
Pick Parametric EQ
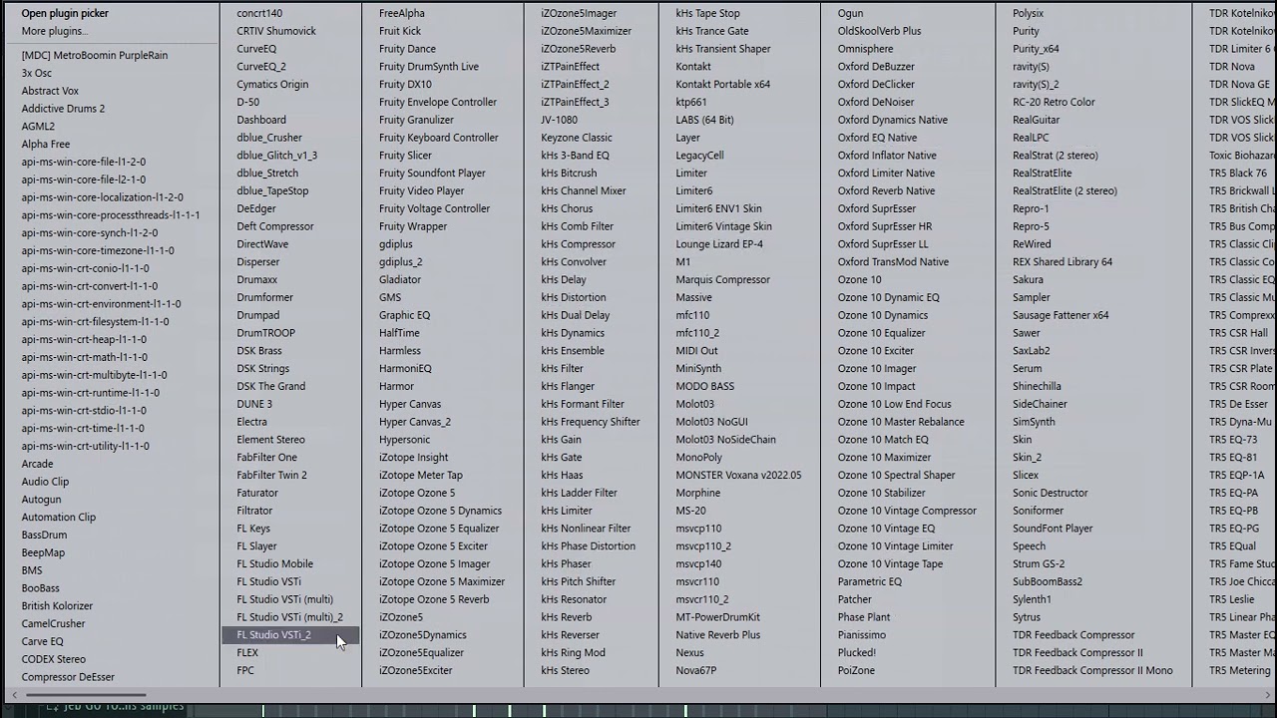[x=870, y=582]
